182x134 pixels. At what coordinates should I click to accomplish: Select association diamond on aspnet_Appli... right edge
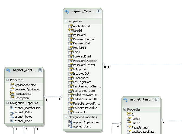click(x=45, y=96)
